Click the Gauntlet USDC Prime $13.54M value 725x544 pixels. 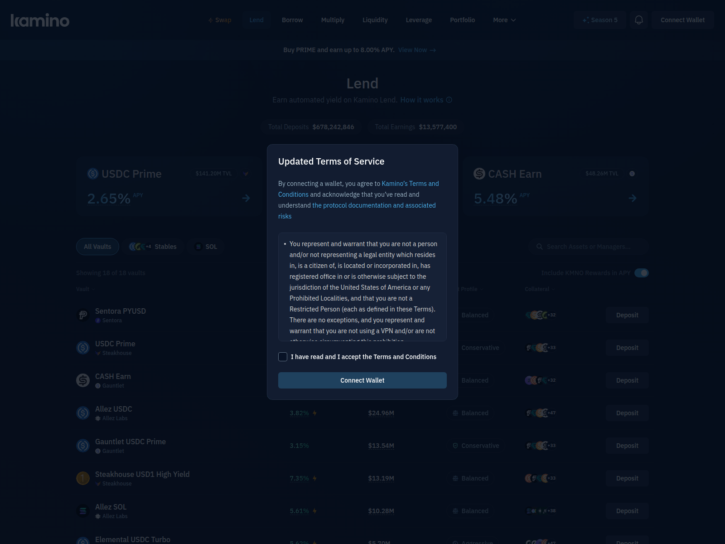pos(381,446)
